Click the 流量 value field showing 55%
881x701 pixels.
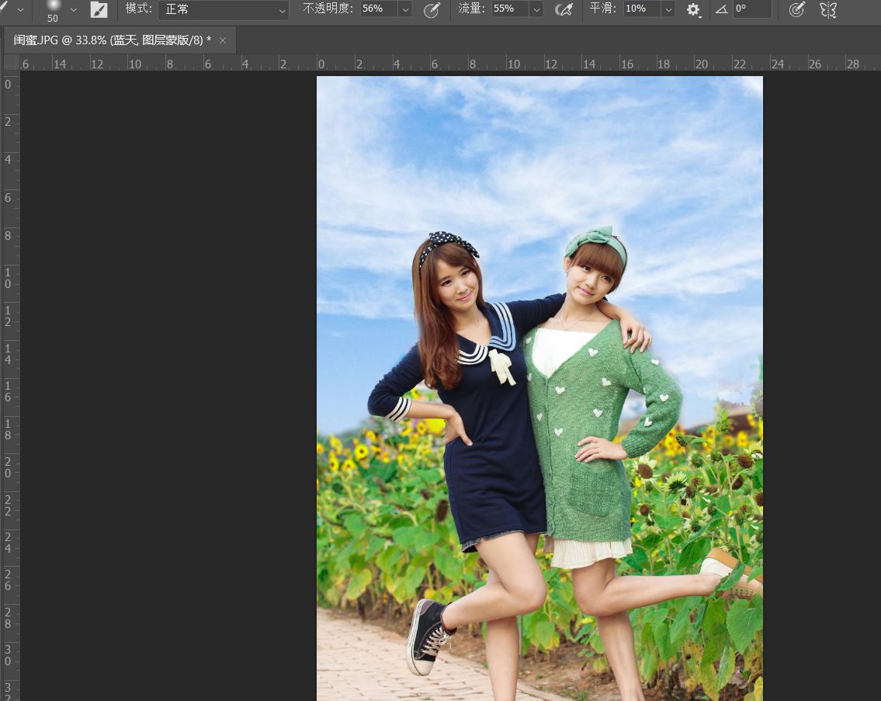[508, 9]
